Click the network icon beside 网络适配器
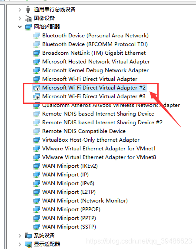The image size is (196, 249). [x=28, y=27]
